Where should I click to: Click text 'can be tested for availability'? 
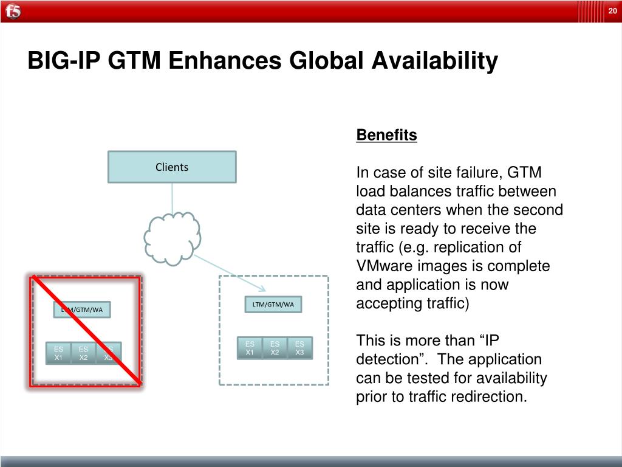[x=451, y=378]
